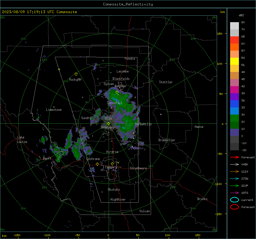256x239 pixels.
Task: Click the RedDeer city label
Action: tap(121, 86)
